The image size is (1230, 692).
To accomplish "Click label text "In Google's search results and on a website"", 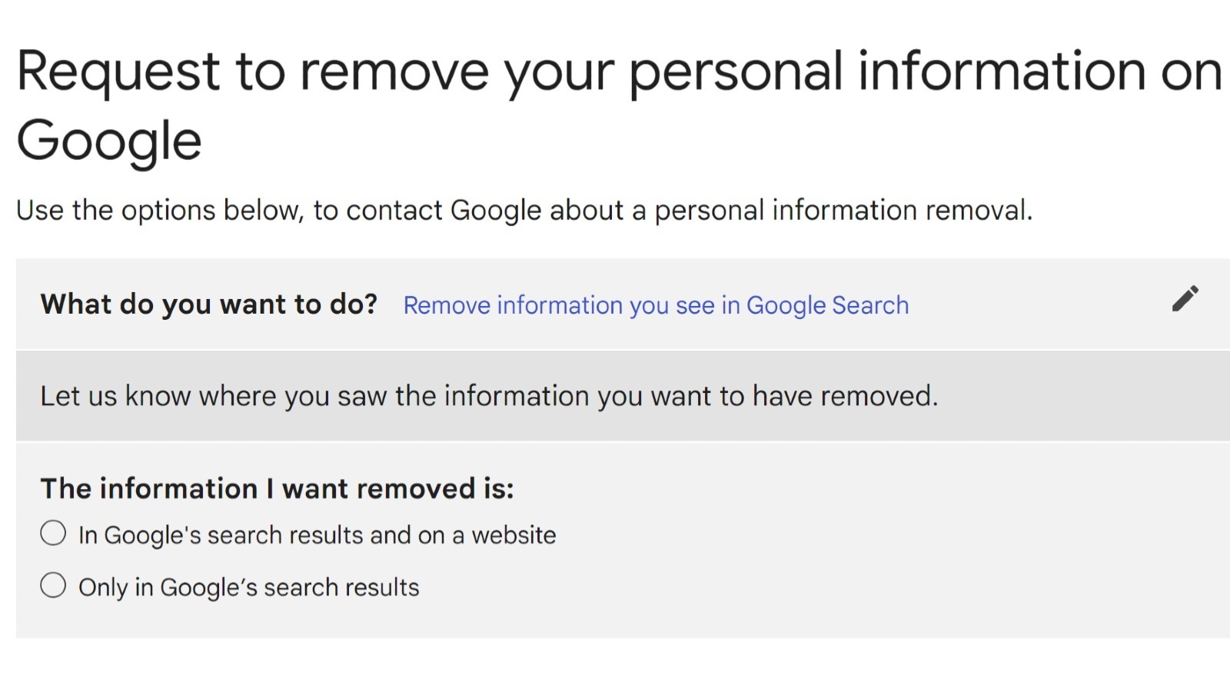I will (x=317, y=535).
